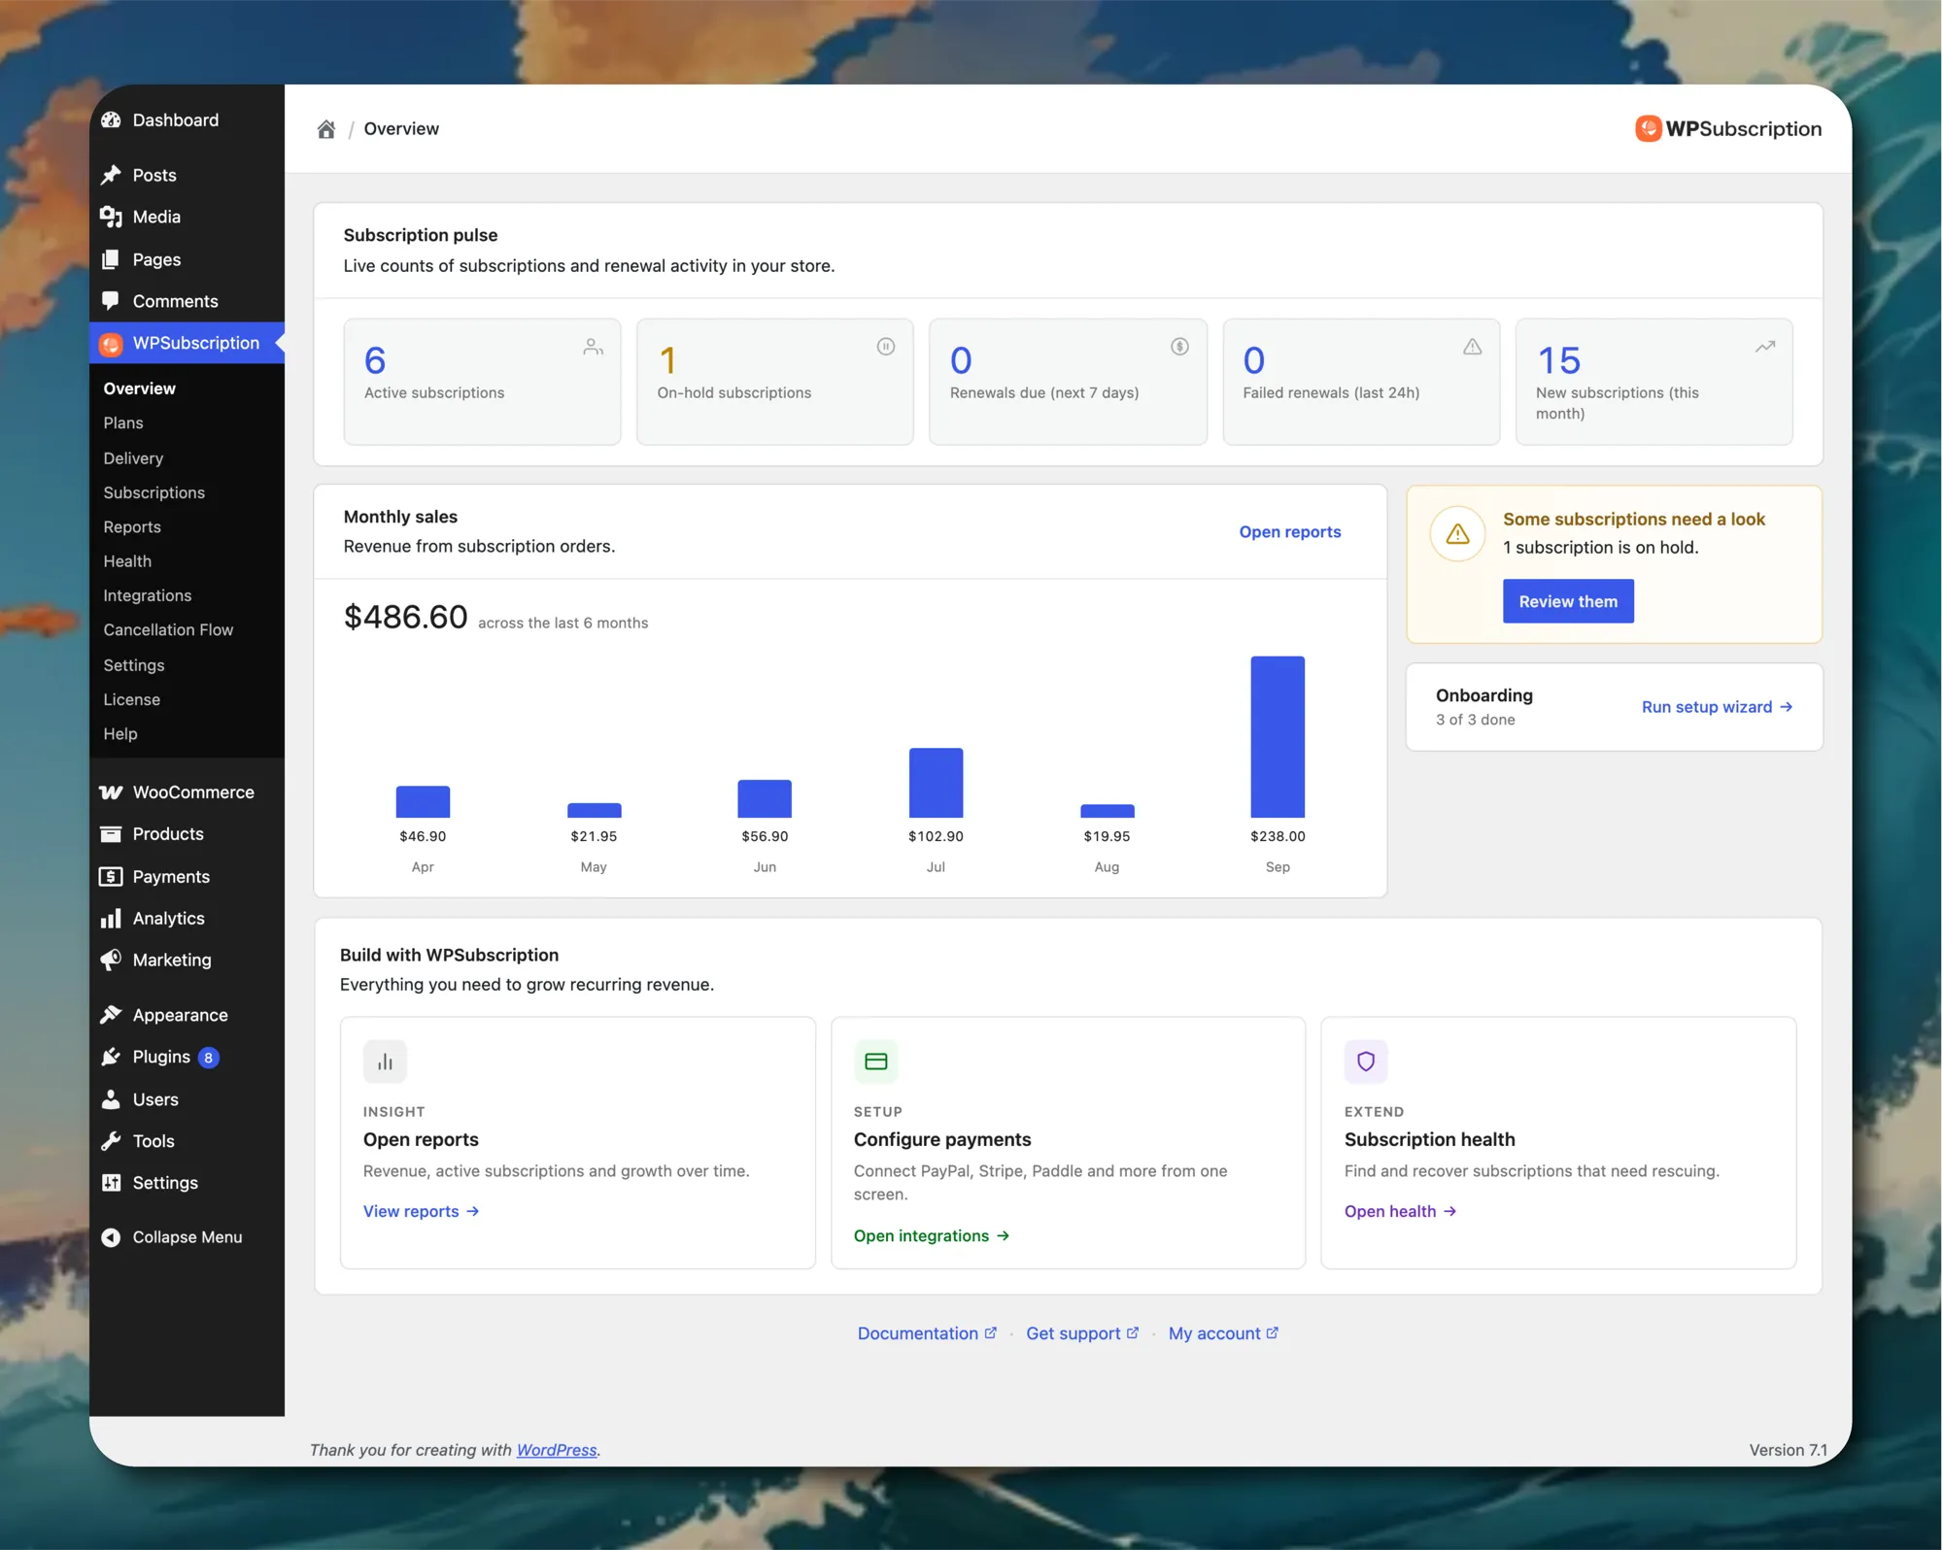
Task: Go to Subscriptions in WPSubscription submenu
Action: [x=154, y=493]
